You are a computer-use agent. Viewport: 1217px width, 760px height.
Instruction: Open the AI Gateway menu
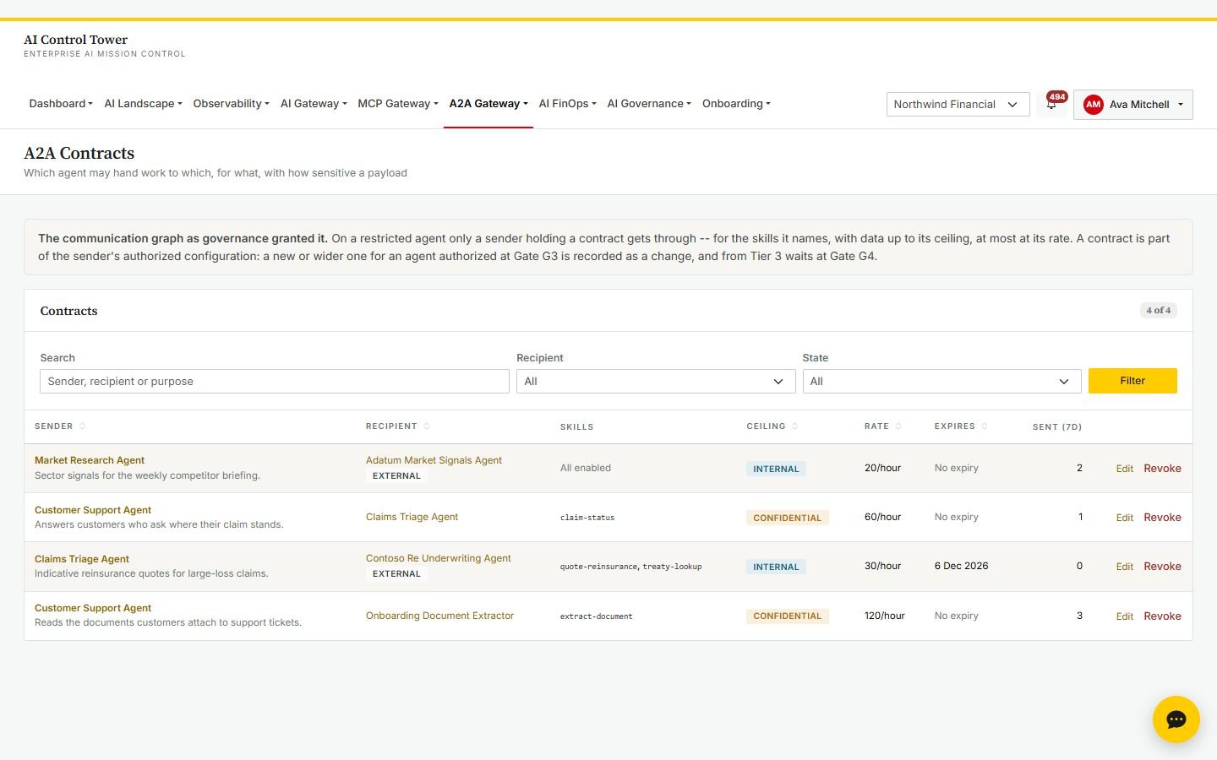(314, 104)
